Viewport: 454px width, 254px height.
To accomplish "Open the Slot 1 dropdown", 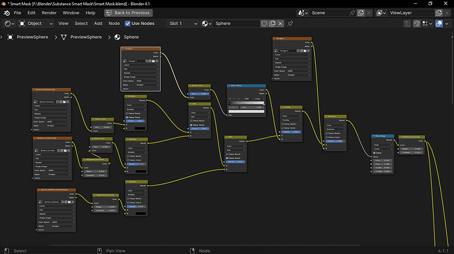I will (x=183, y=24).
